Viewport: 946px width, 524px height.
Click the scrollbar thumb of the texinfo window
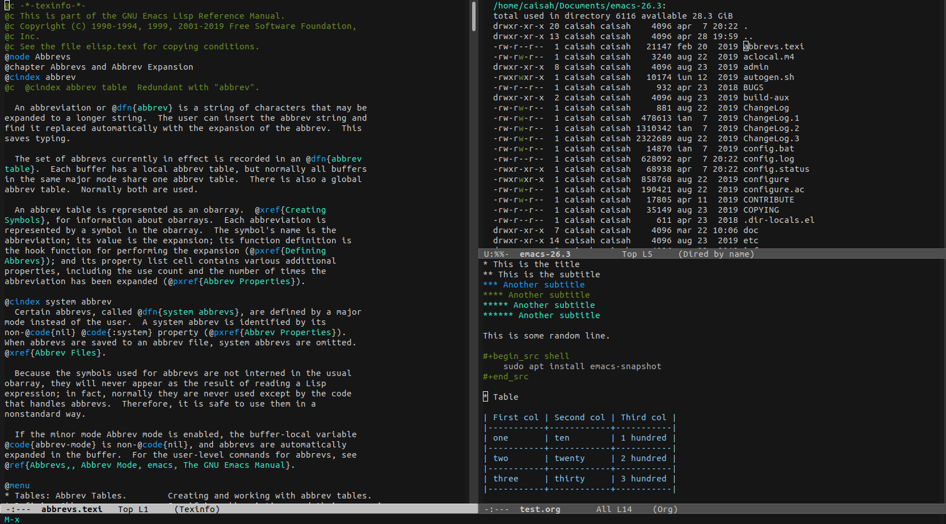click(x=474, y=16)
